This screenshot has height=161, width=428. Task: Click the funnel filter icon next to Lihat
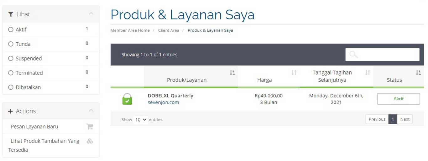point(11,14)
